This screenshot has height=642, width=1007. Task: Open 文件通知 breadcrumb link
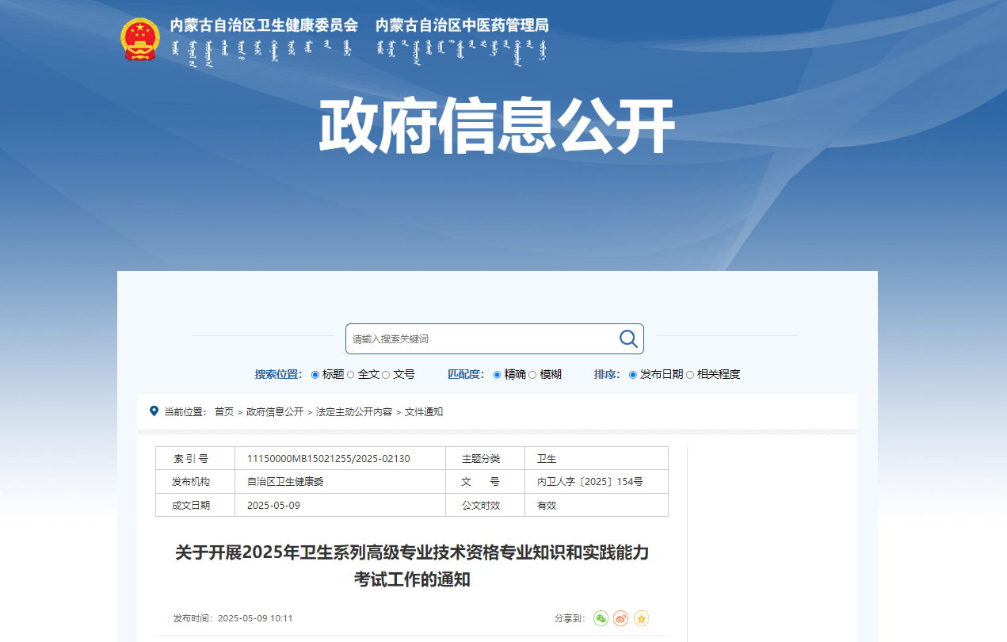[424, 412]
